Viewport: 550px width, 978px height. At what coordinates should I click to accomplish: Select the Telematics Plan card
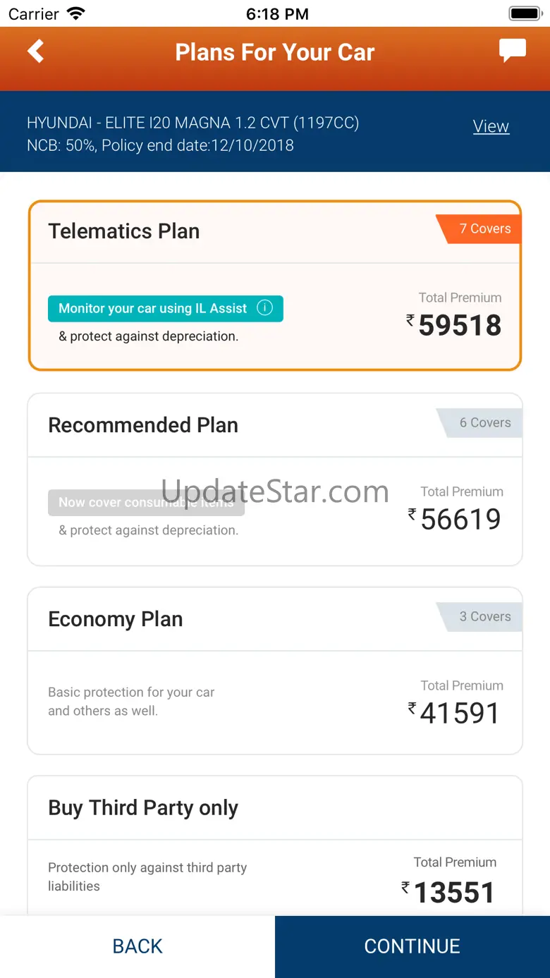[x=275, y=285]
